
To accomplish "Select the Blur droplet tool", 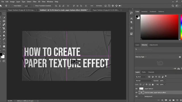I will tap(4, 35).
